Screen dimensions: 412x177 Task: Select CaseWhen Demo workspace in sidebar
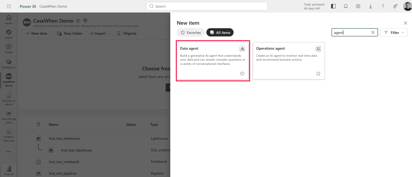[9, 80]
